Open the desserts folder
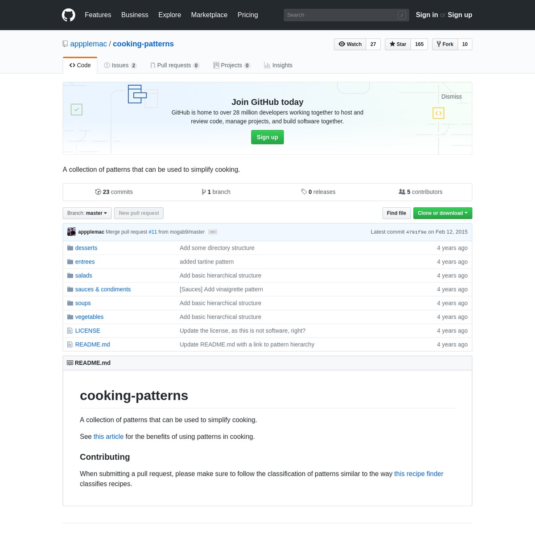 pyautogui.click(x=86, y=248)
